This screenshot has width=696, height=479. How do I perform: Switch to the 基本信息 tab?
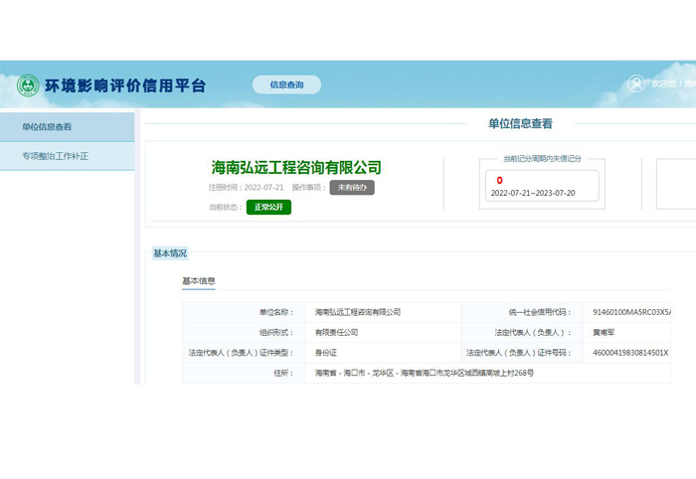tap(198, 281)
